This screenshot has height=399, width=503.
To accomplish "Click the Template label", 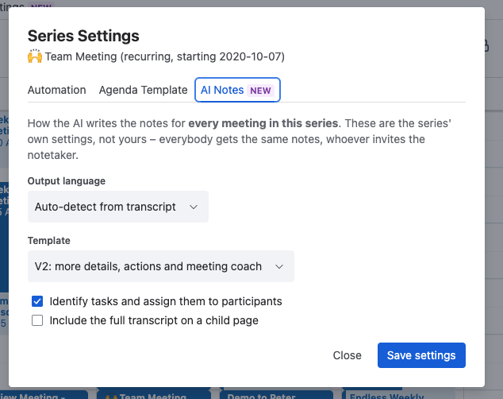I will point(48,241).
